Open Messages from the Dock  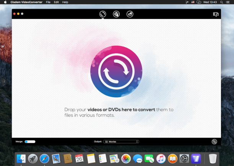(x=138, y=159)
